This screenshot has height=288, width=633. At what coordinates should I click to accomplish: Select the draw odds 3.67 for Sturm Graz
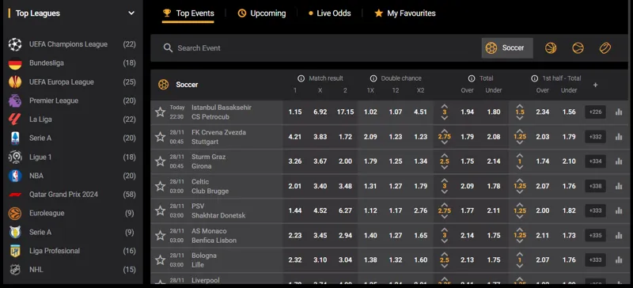320,161
